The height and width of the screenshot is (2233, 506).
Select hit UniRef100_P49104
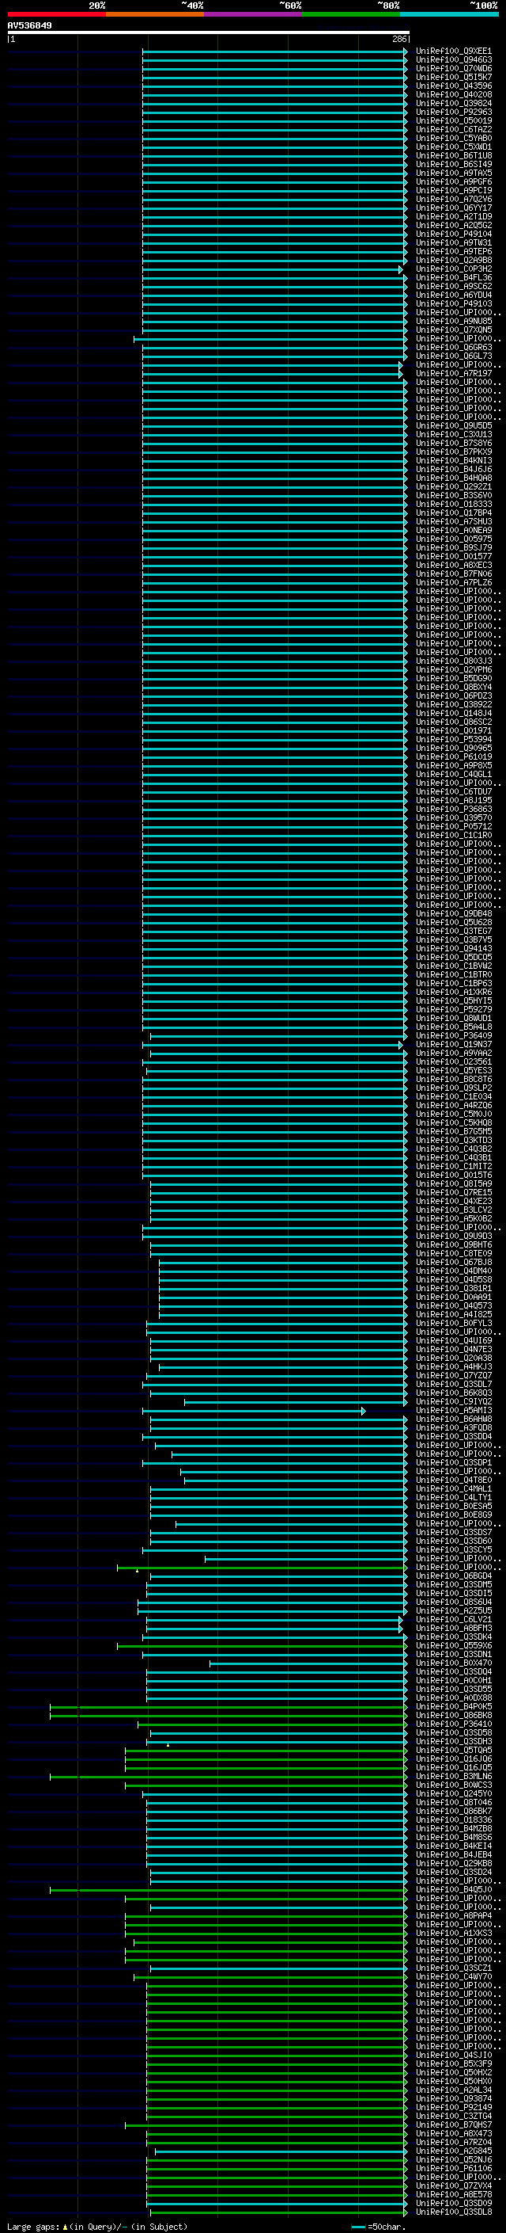pos(453,234)
